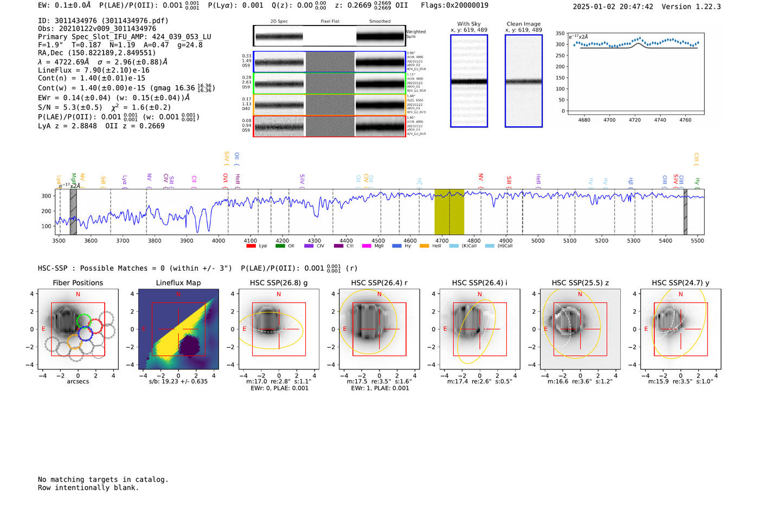Click the green OII legend swatch
The height and width of the screenshot is (517, 759).
(280, 246)
